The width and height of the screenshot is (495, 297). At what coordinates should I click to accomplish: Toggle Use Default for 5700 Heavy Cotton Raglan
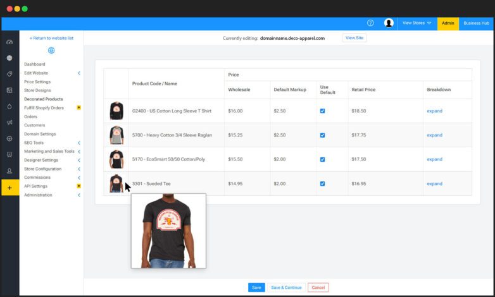click(x=322, y=135)
